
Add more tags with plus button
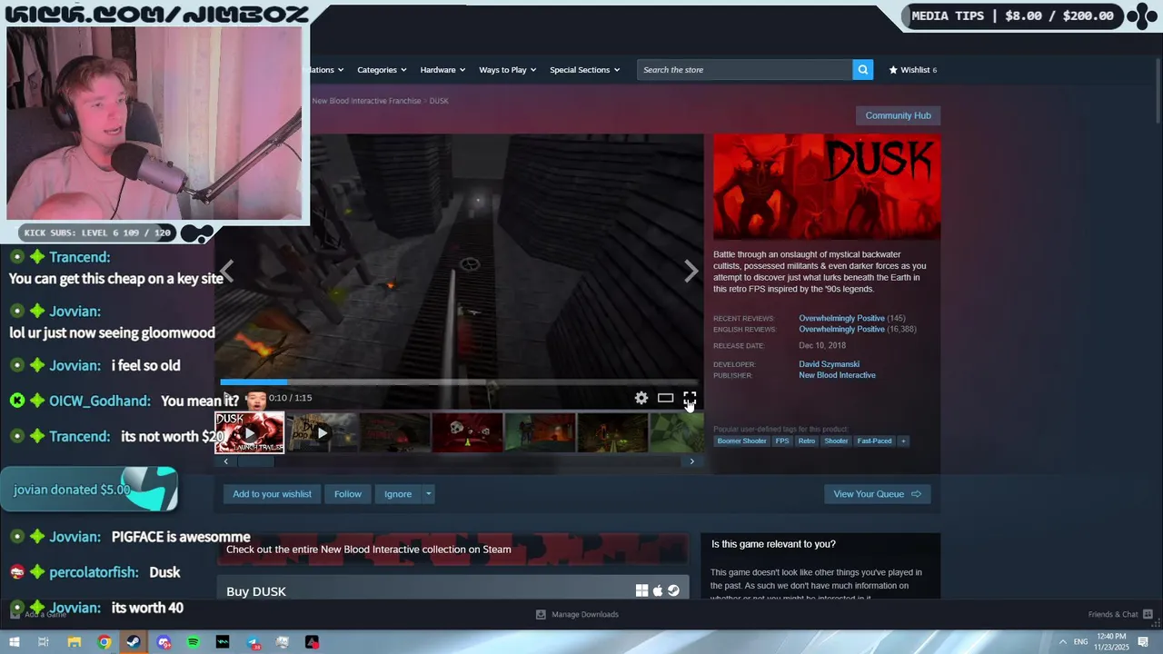(x=902, y=441)
